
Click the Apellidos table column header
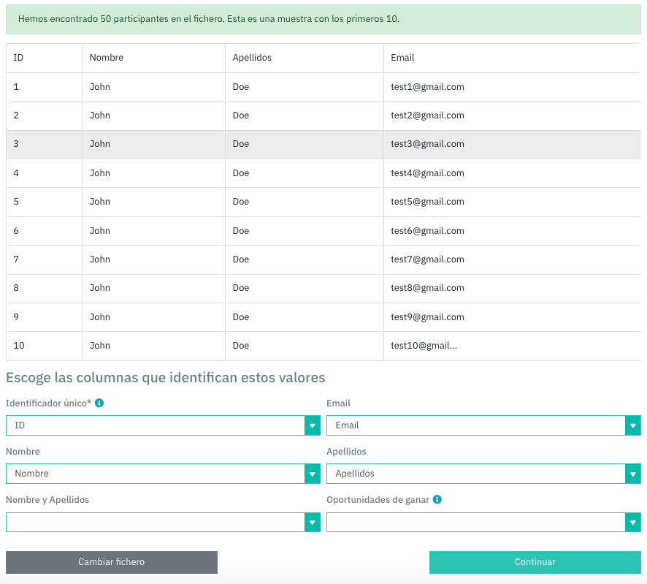(252, 58)
